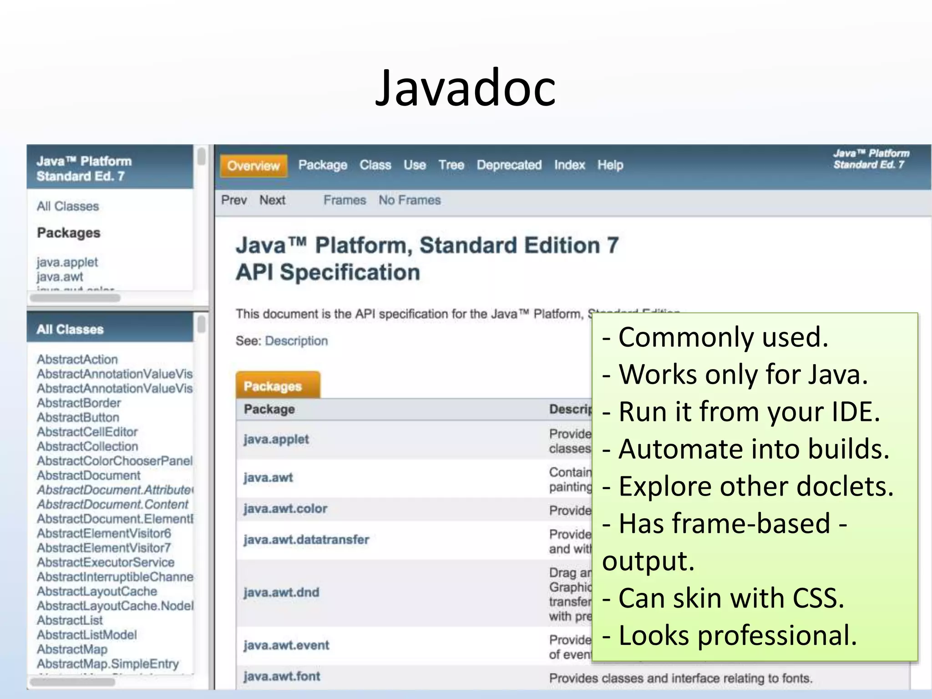Open the Help navigation link
Image resolution: width=932 pixels, height=699 pixels.
pyautogui.click(x=610, y=165)
